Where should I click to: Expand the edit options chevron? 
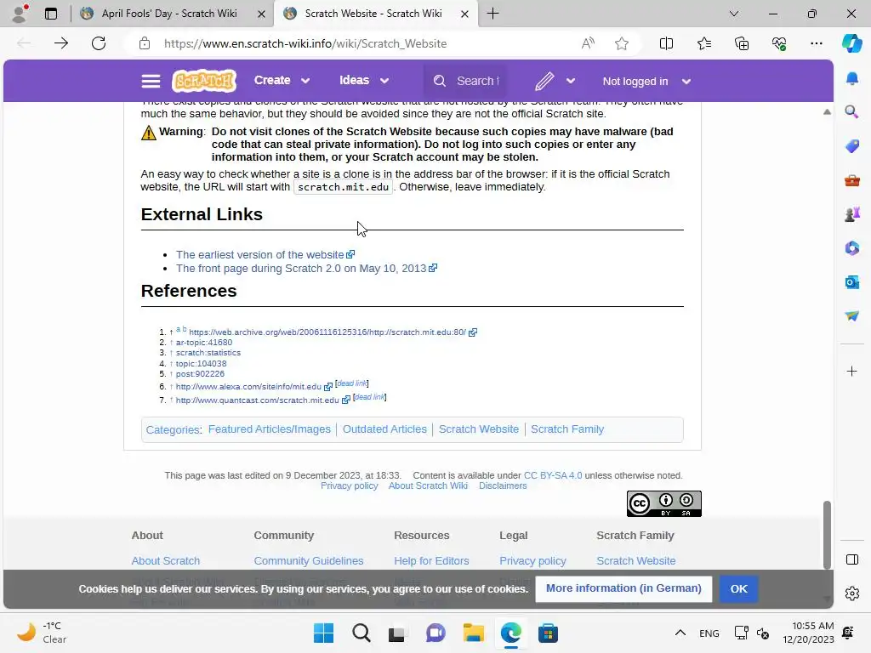point(571,81)
